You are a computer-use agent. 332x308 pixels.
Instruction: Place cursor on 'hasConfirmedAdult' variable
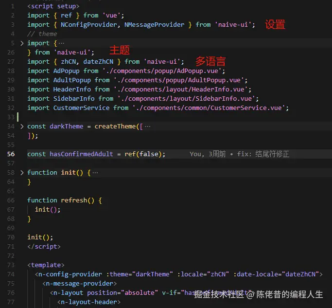81,154
